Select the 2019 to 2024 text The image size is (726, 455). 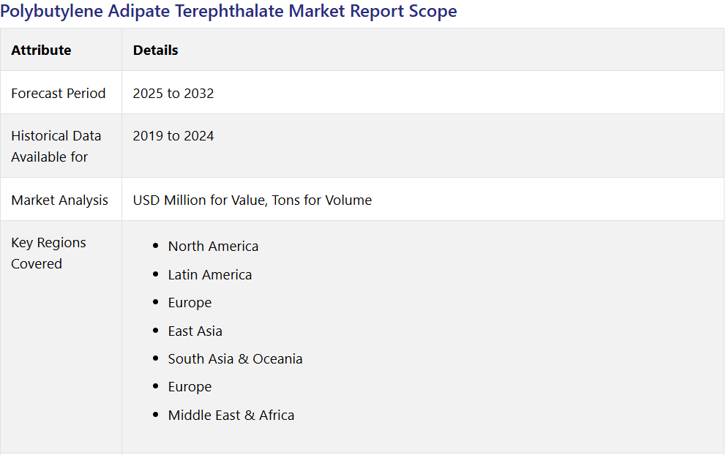point(173,135)
